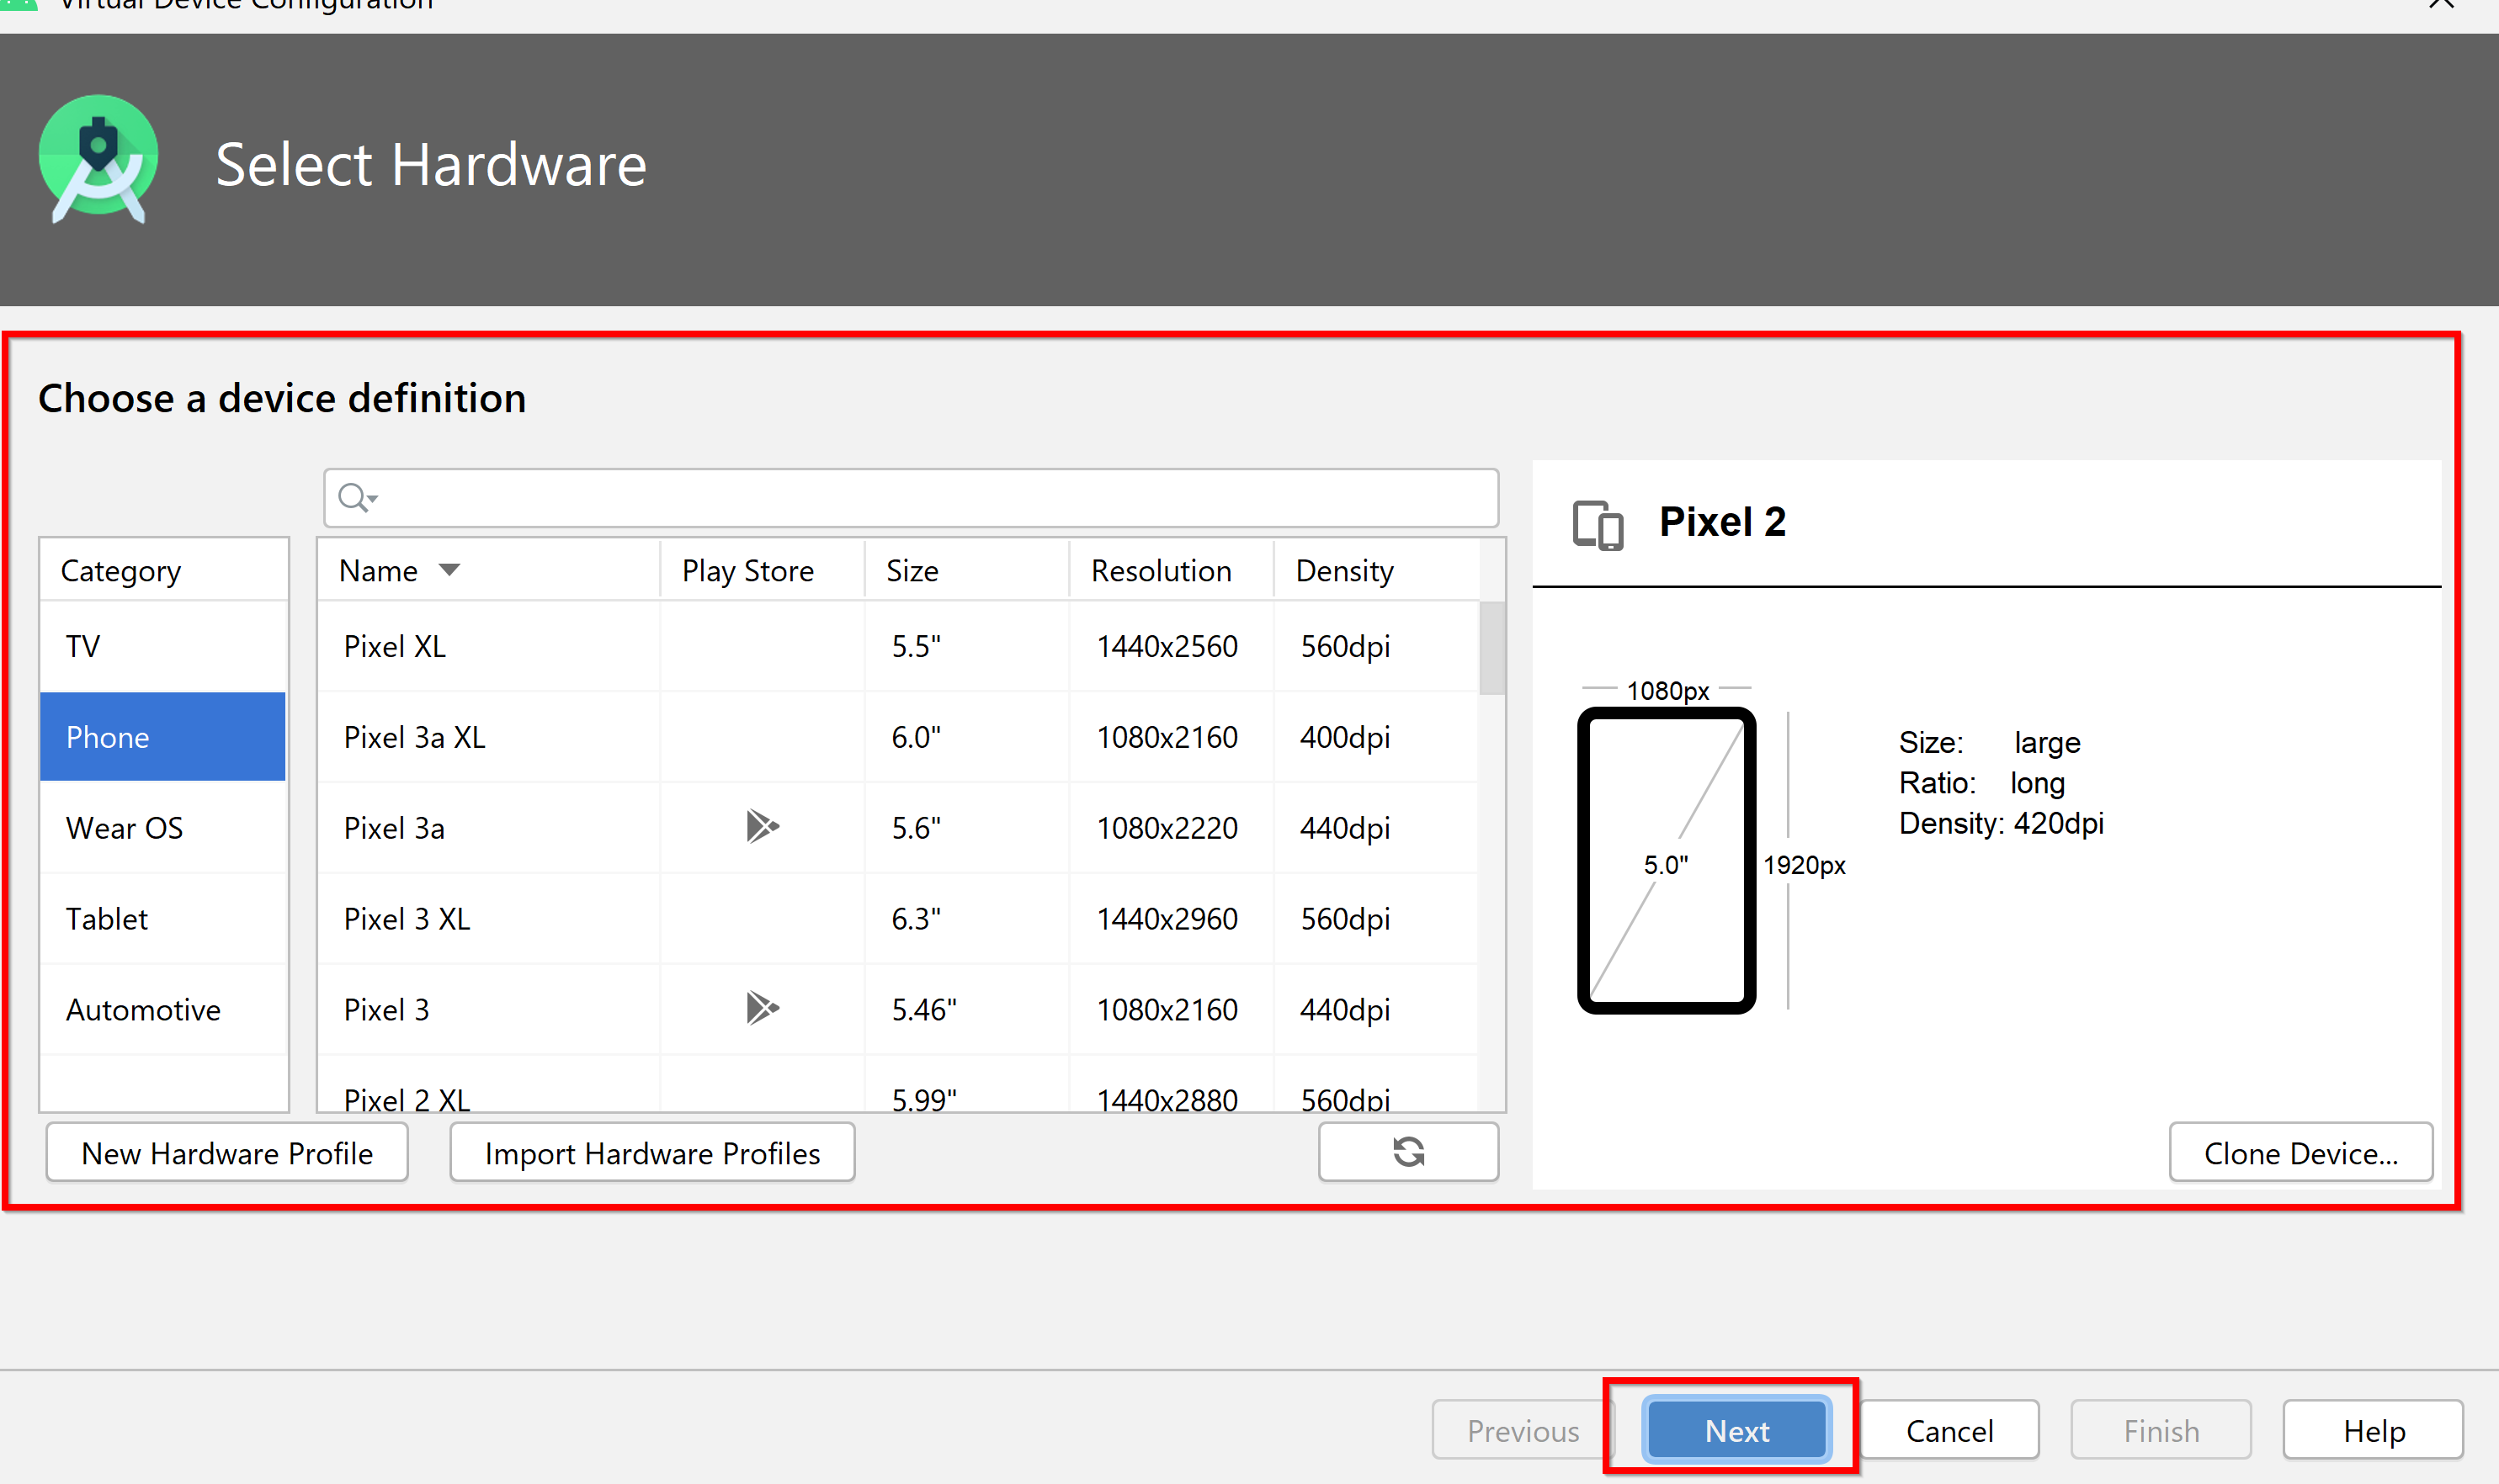2499x1484 pixels.
Task: Click the device list vertical scrollbar
Action: 1491,647
